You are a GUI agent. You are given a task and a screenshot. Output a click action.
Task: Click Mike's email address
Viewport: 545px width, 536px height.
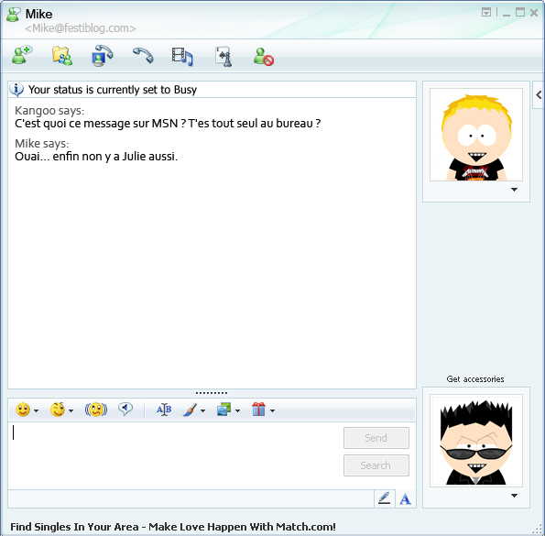pyautogui.click(x=81, y=28)
